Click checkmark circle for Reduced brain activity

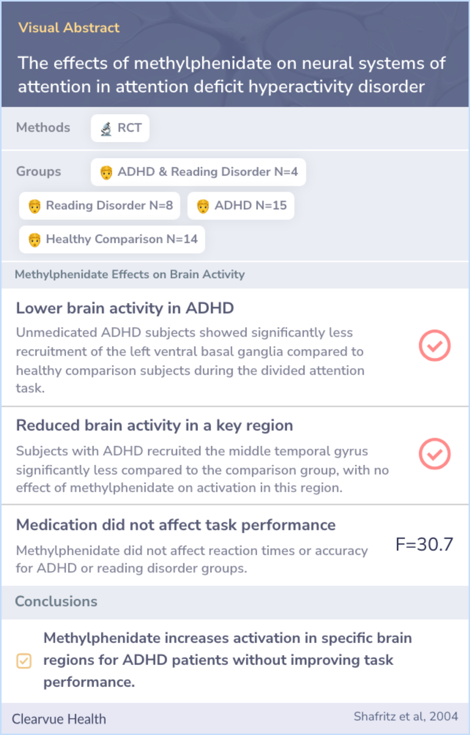pos(434,454)
